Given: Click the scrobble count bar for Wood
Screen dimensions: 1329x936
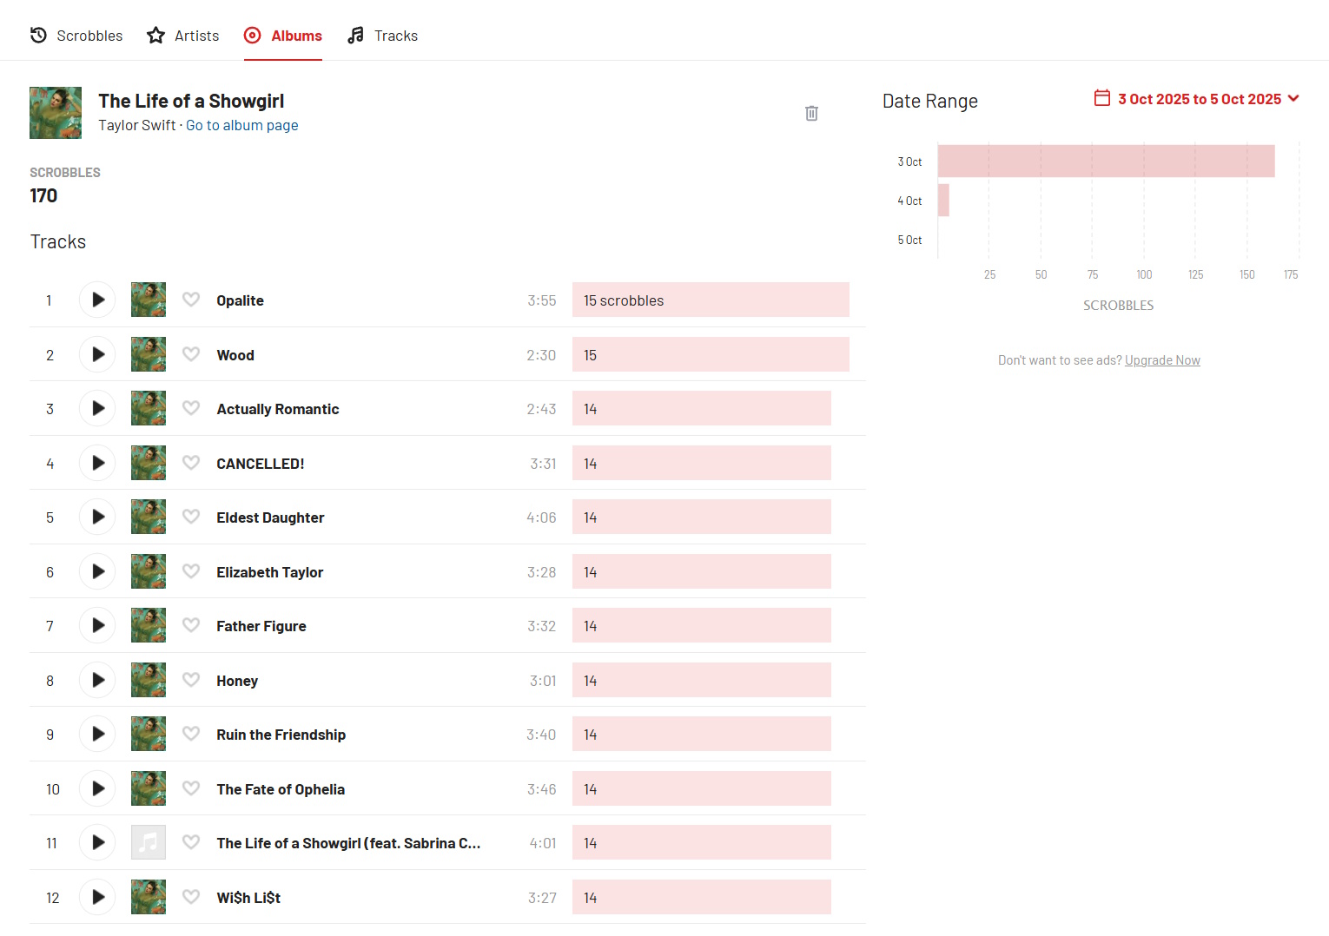Looking at the screenshot, I should pos(711,354).
